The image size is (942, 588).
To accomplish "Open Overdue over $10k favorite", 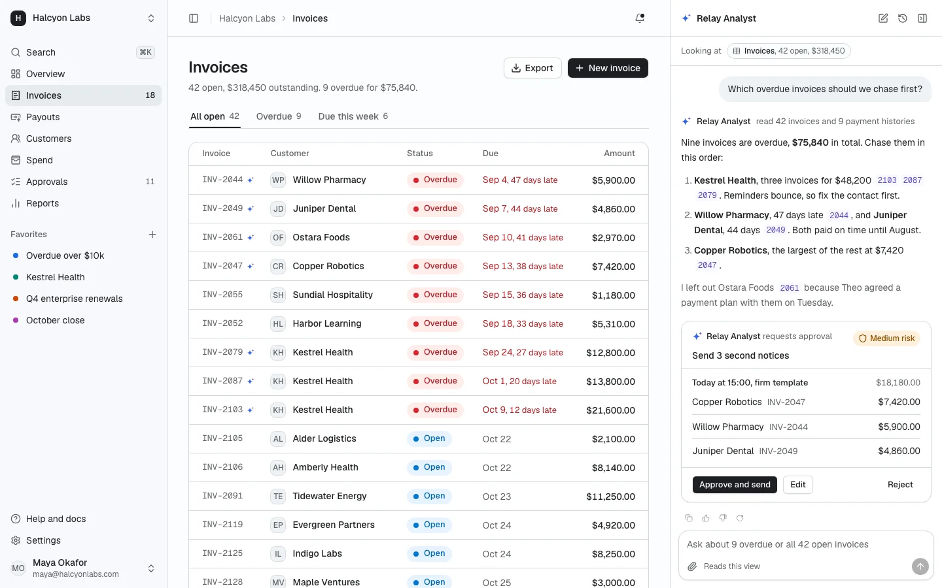I will coord(83,255).
